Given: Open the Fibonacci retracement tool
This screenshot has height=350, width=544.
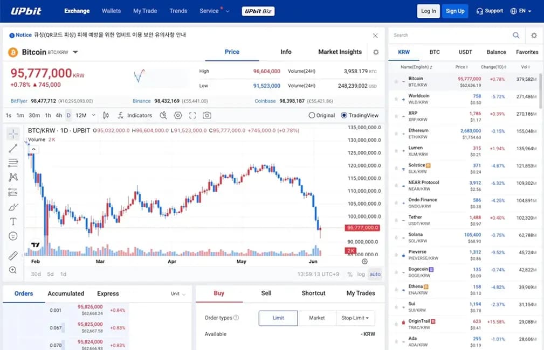Looking at the screenshot, I should 13,163.
